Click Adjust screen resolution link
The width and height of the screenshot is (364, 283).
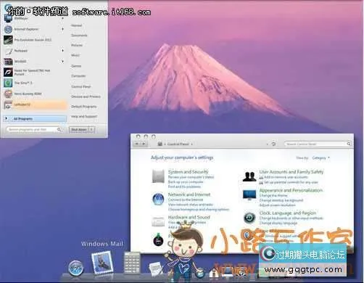tap(278, 205)
